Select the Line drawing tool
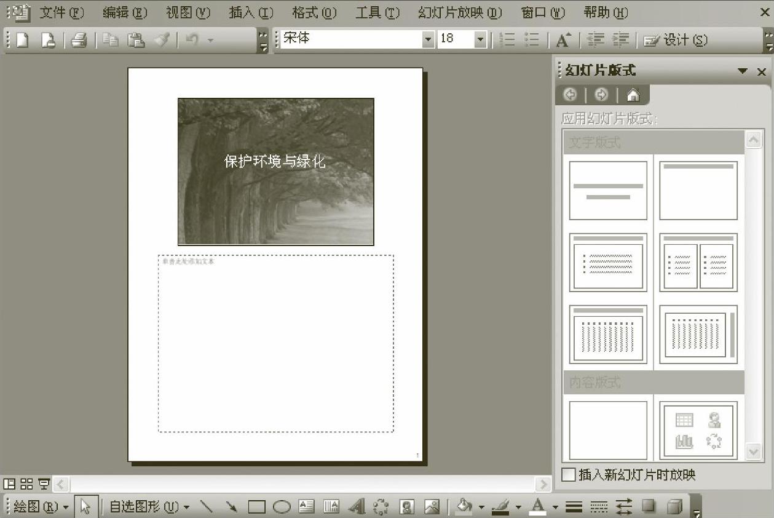 (207, 507)
